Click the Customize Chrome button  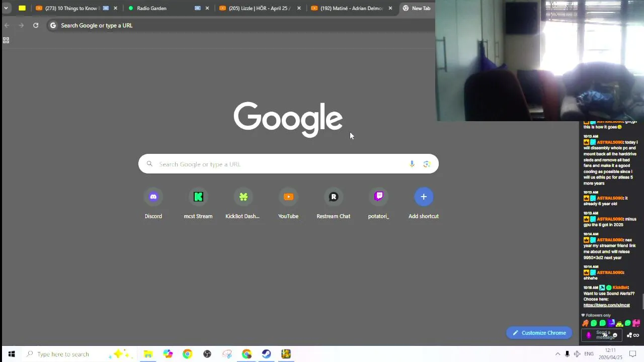[x=539, y=333]
